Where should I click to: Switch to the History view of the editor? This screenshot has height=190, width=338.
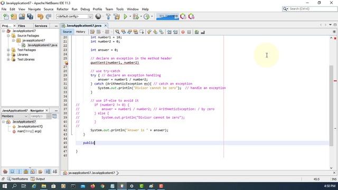(x=80, y=32)
